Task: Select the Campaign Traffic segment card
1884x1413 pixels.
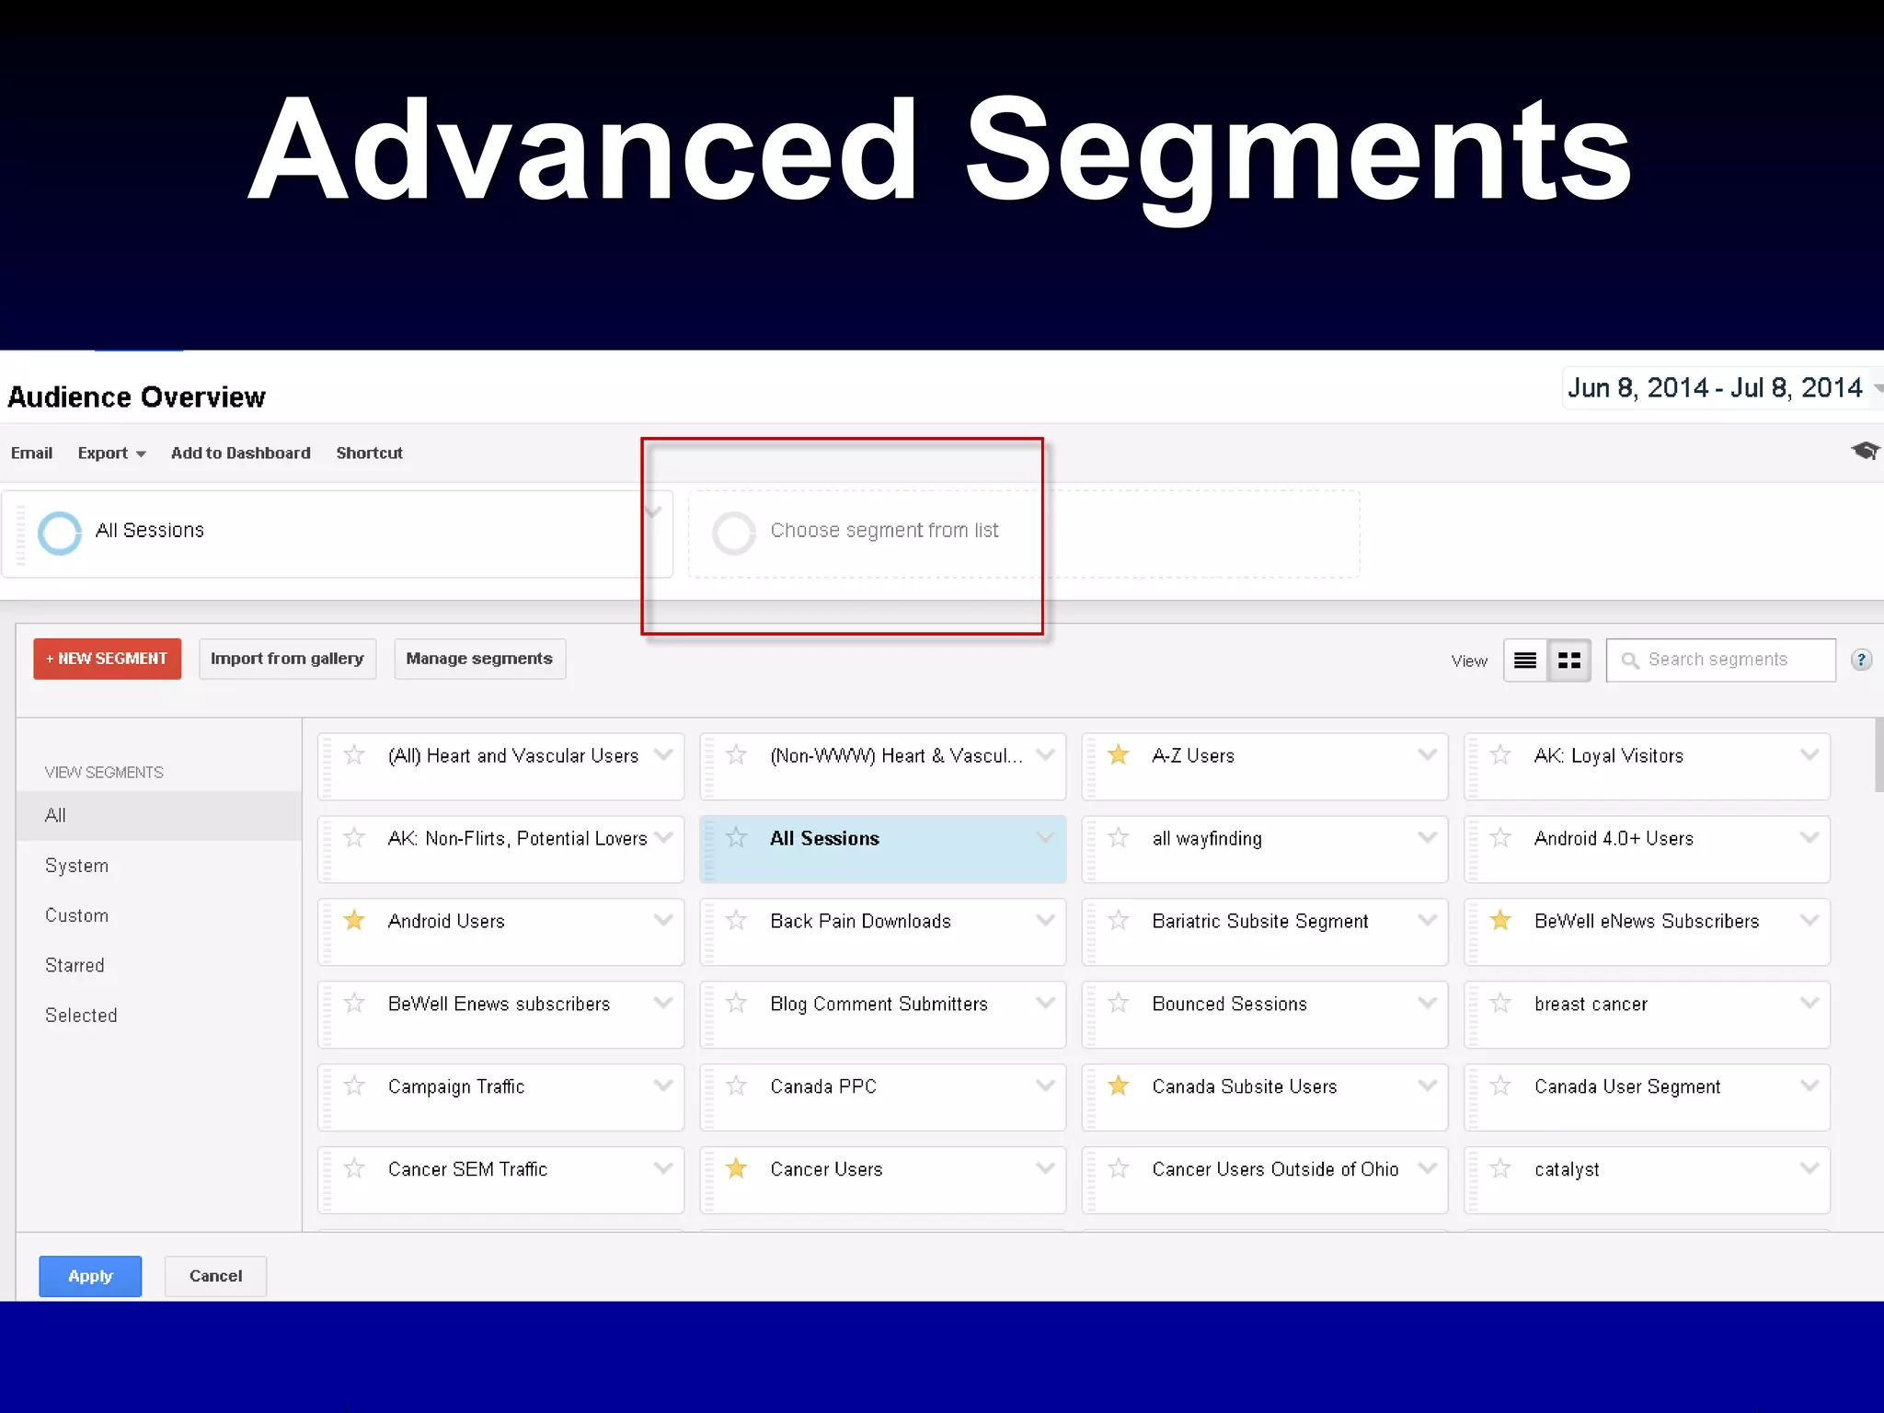Action: pos(500,1097)
